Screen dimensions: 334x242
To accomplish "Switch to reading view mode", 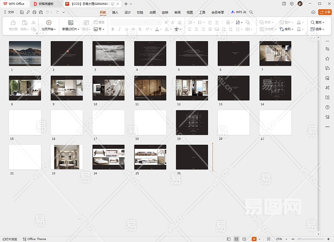I will pyautogui.click(x=244, y=239).
